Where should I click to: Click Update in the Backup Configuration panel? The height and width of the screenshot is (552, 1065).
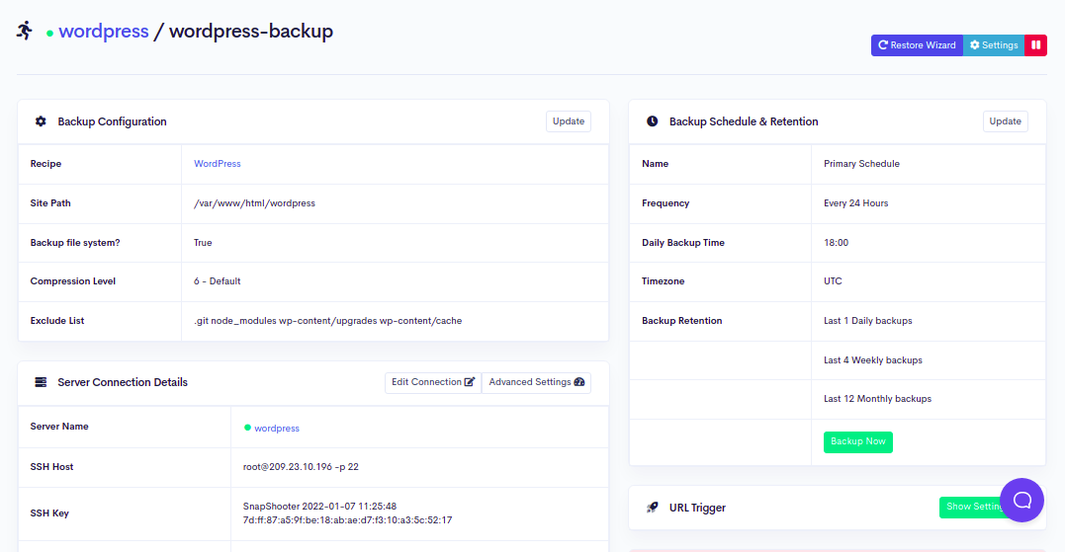(569, 121)
